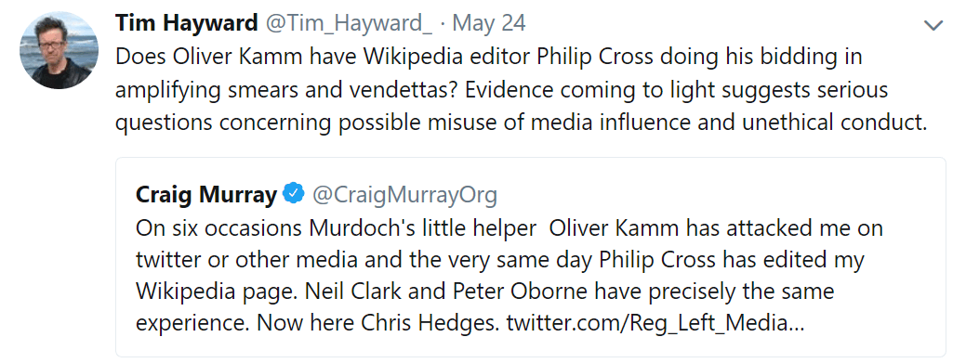Click 'On six occasions' opening words
This screenshot has width=966, height=363.
coord(218,228)
